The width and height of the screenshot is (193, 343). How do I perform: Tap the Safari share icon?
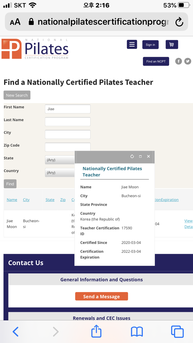click(x=97, y=331)
